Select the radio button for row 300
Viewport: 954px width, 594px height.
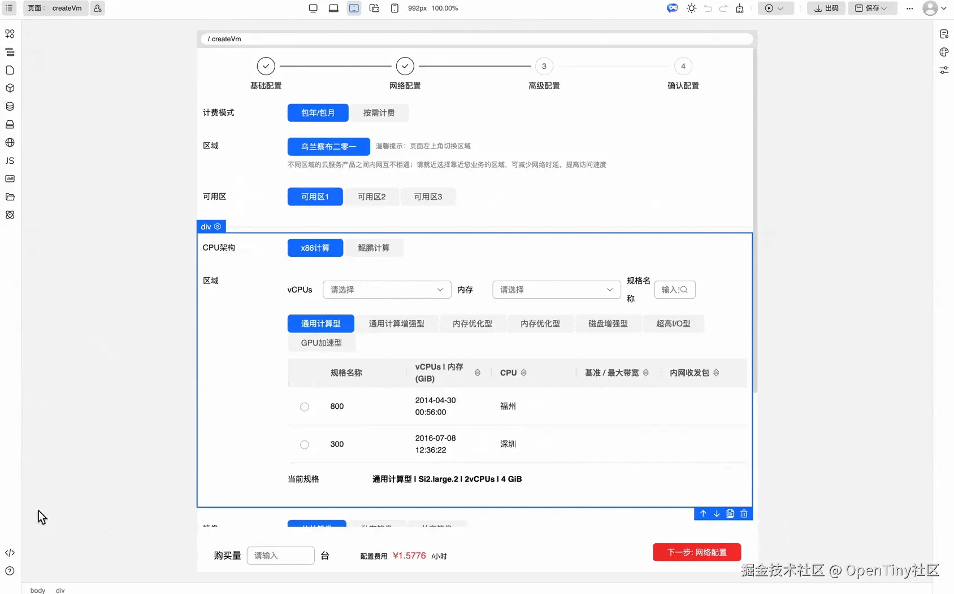coord(305,445)
